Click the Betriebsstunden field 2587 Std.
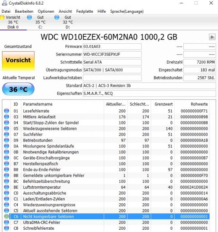218x232 pixels. pos(200,78)
